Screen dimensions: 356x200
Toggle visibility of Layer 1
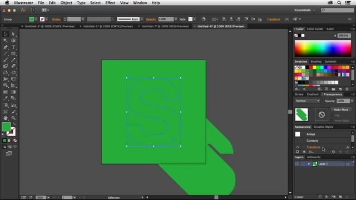296,164
